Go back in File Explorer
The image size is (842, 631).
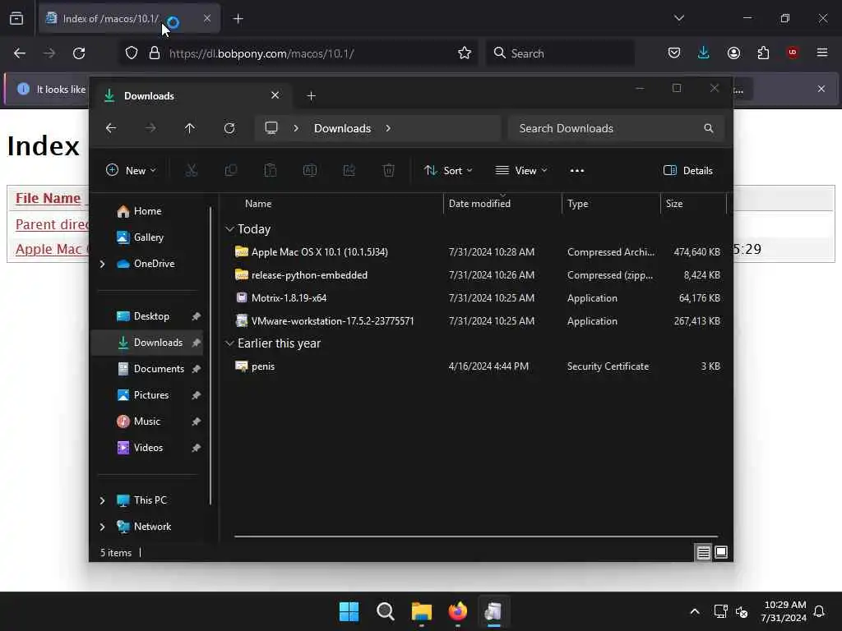111,128
